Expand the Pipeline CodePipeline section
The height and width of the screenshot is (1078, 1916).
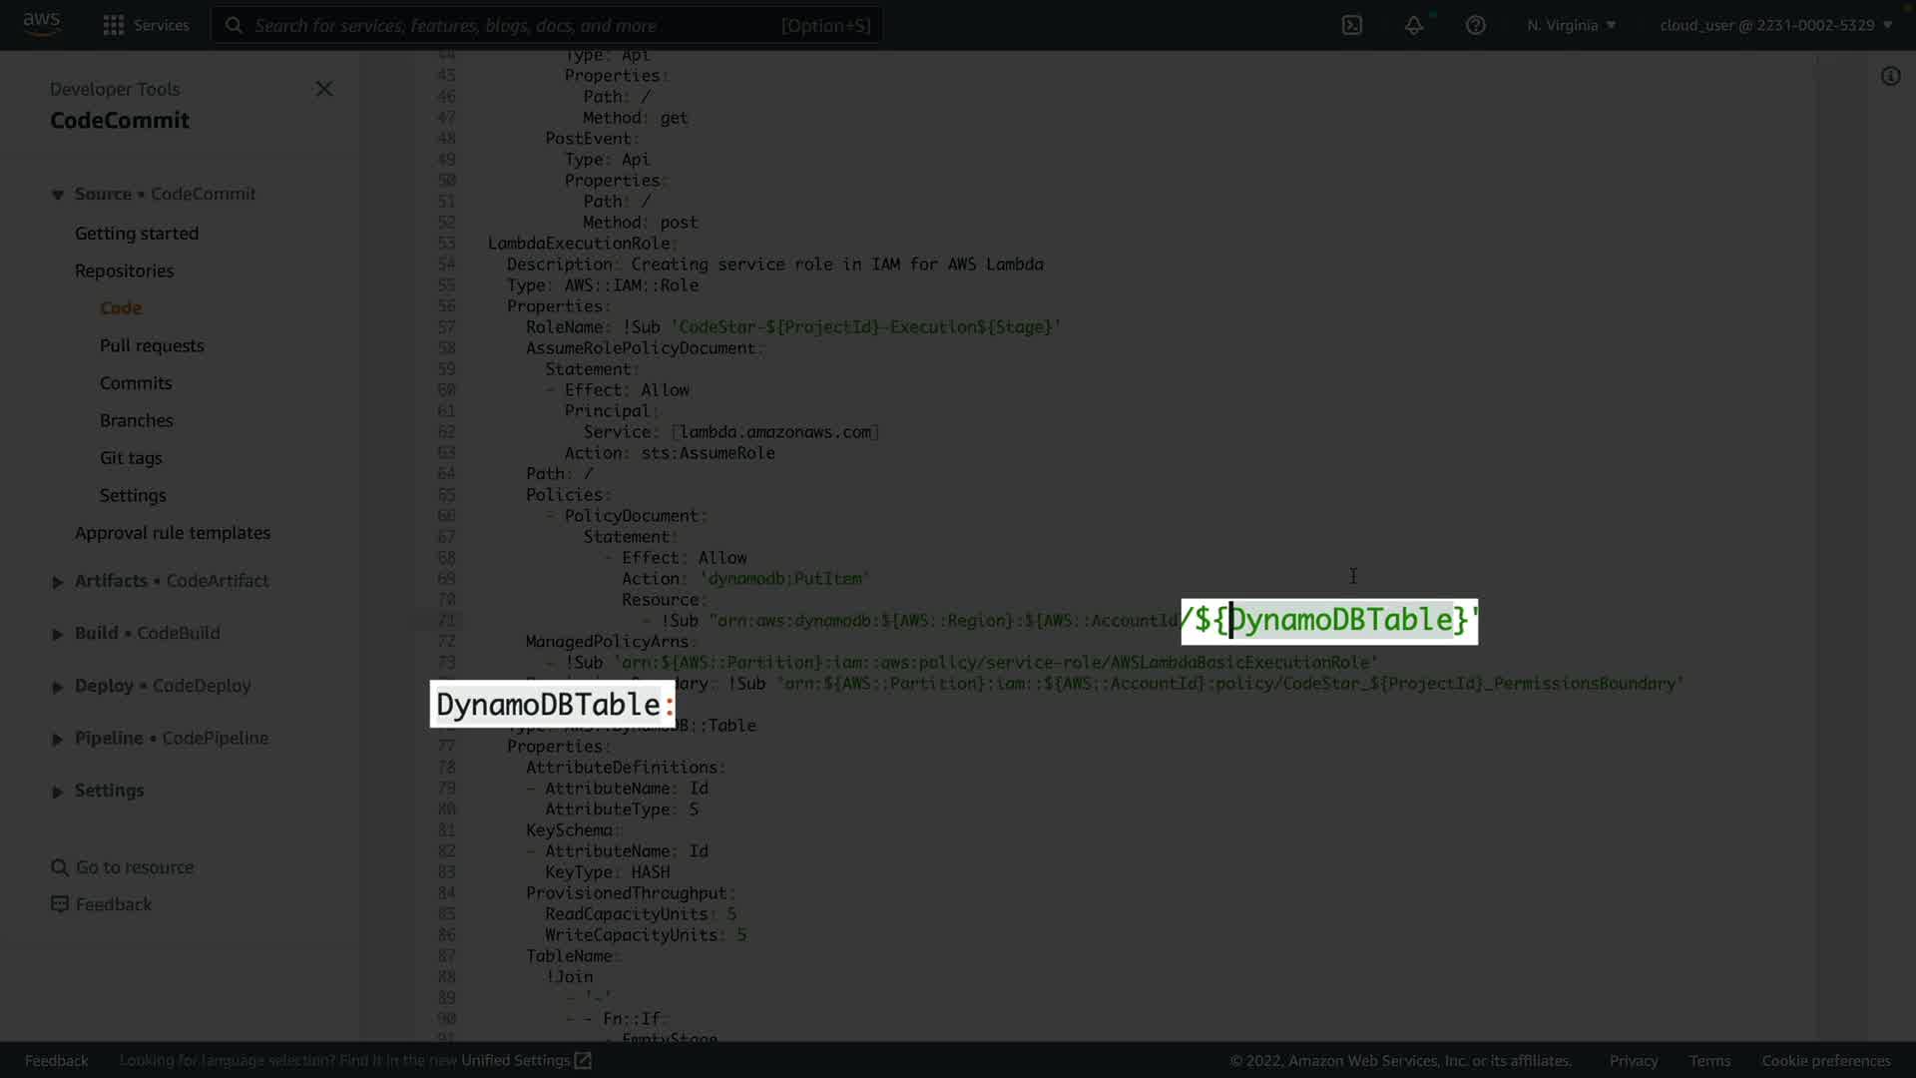(x=58, y=740)
